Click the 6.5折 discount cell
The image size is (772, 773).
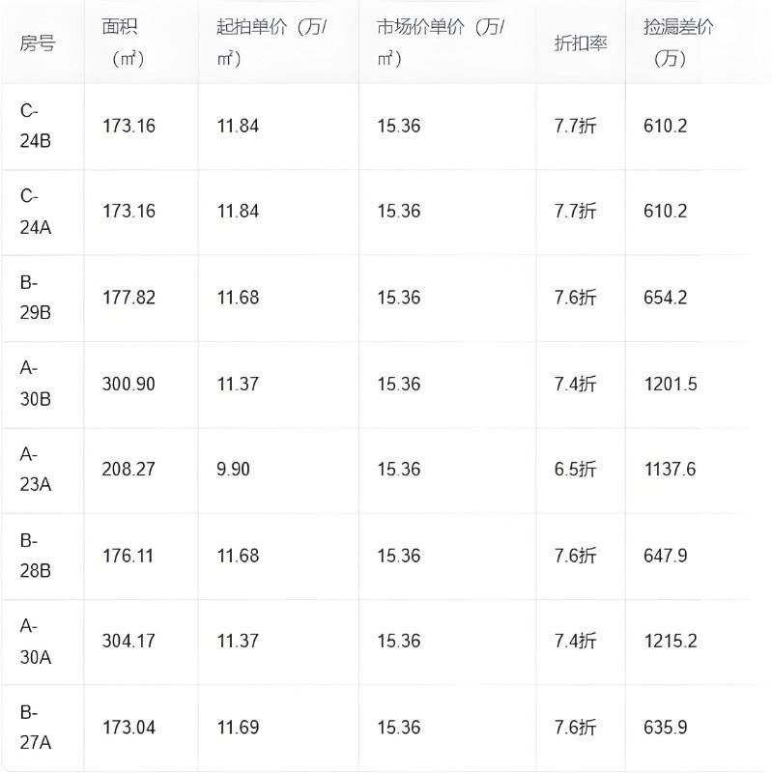(575, 470)
